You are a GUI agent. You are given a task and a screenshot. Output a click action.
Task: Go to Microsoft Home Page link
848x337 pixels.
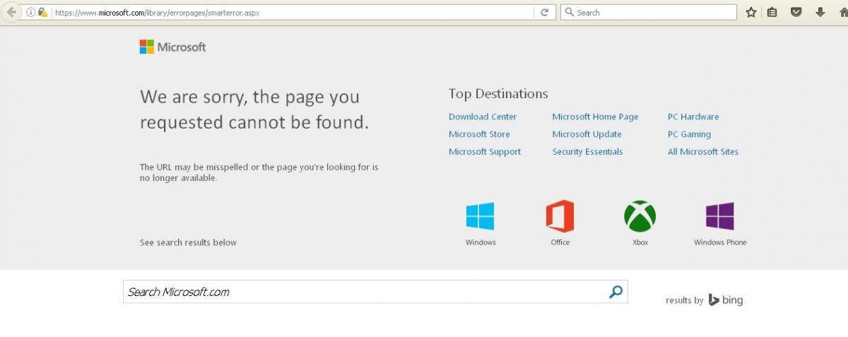595,117
